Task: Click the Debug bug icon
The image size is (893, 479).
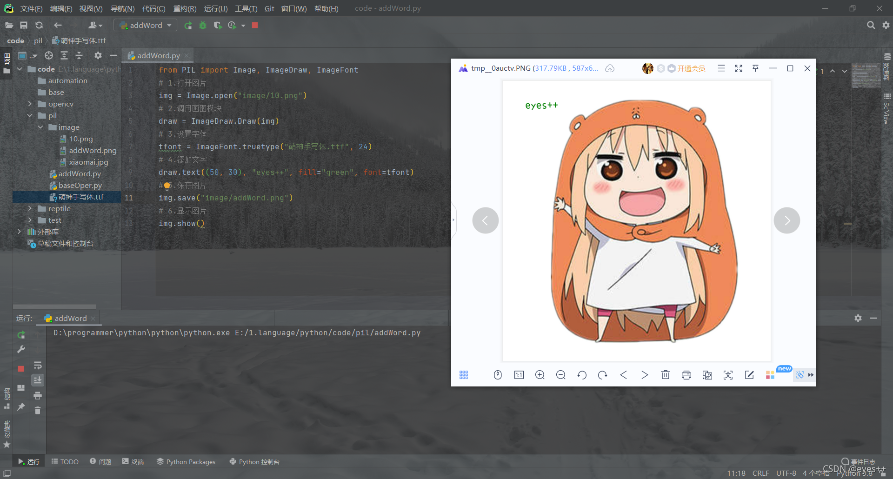Action: (x=203, y=26)
